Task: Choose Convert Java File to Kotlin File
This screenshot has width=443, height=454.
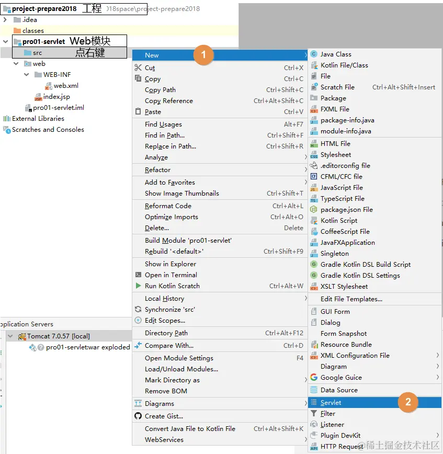Action: [x=220, y=429]
